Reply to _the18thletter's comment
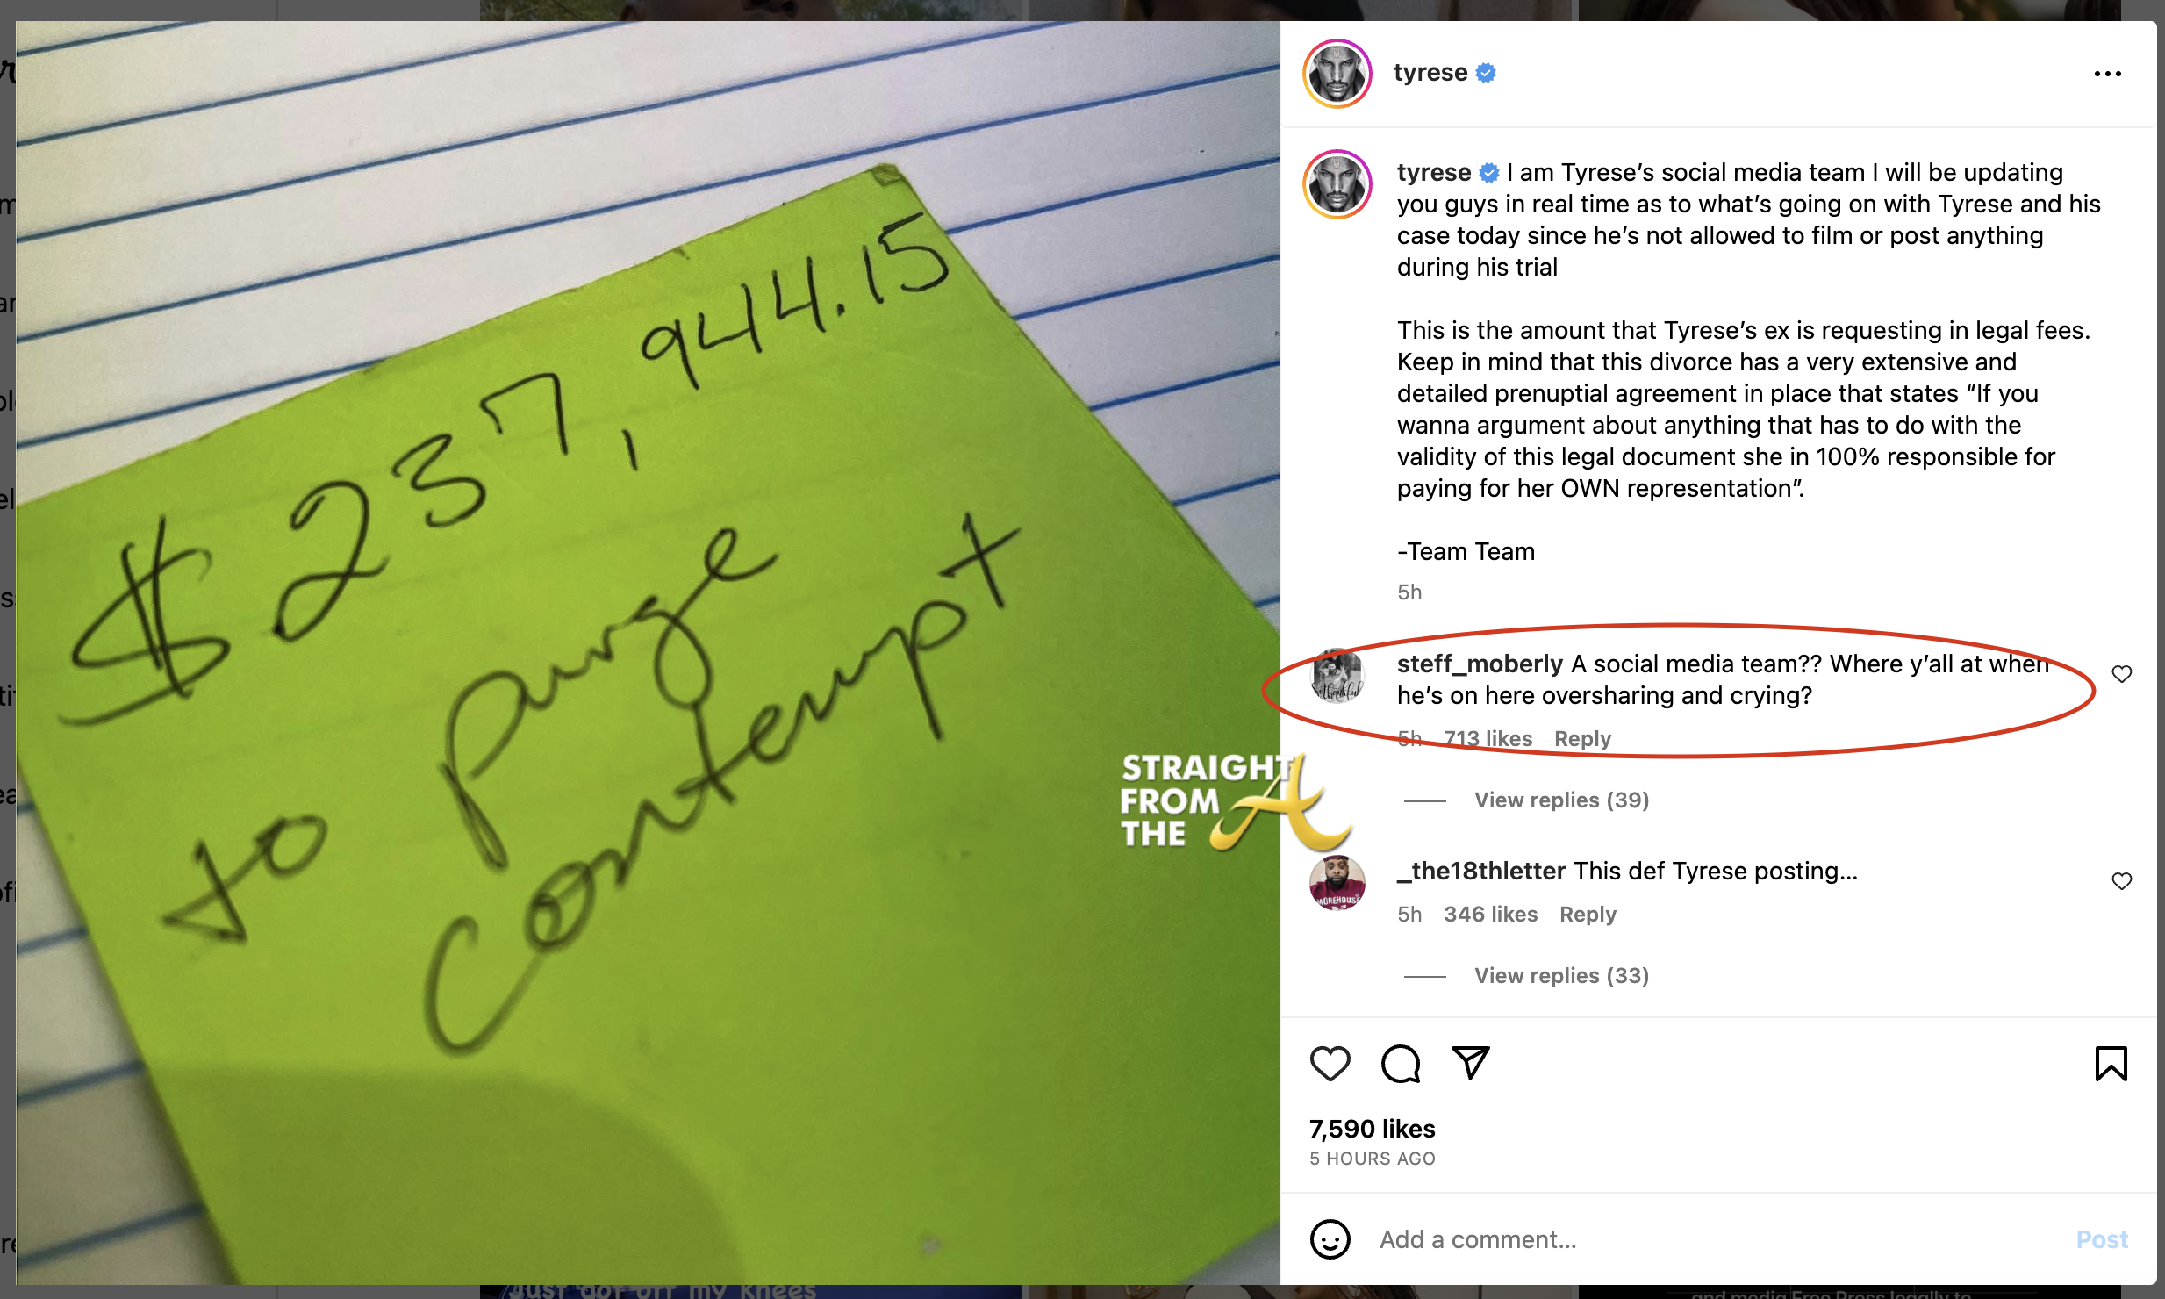Viewport: 2165px width, 1299px height. tap(1588, 914)
